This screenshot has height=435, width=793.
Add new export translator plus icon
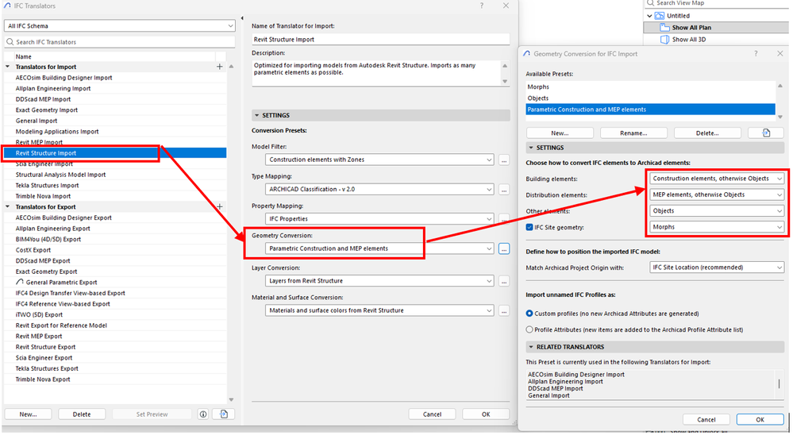220,207
